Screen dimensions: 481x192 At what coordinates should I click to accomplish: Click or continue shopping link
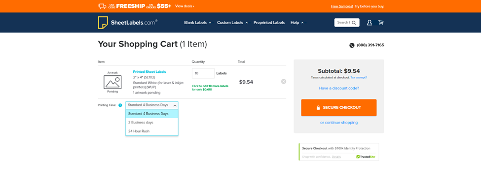(x=338, y=123)
